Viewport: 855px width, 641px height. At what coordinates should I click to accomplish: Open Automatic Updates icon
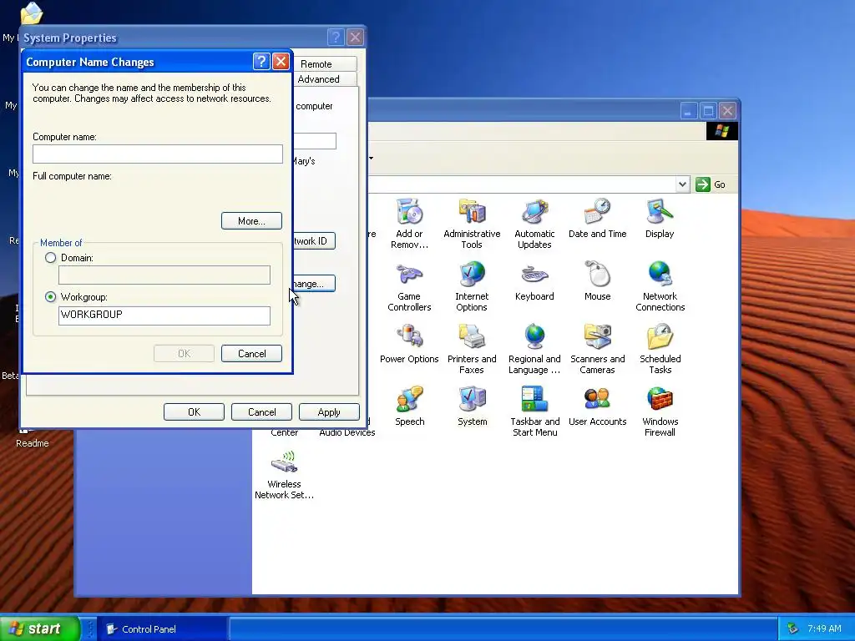click(534, 224)
